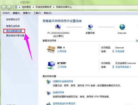Click the Control Panel icon in address bar
The image size is (138, 105).
(16, 7)
